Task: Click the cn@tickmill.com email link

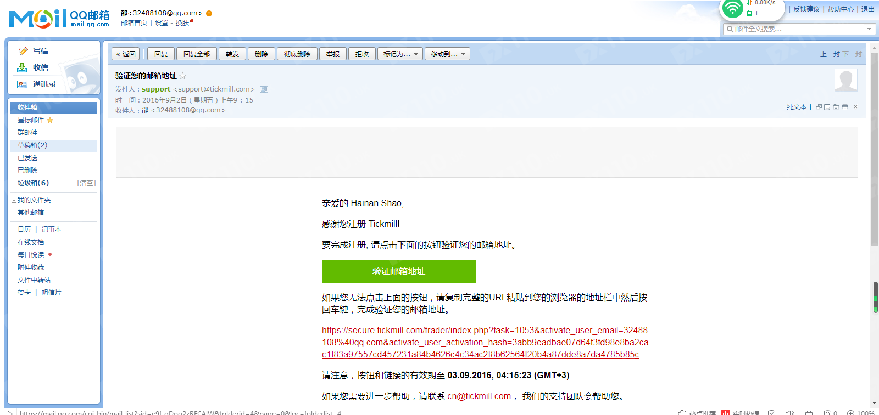Action: [x=479, y=396]
